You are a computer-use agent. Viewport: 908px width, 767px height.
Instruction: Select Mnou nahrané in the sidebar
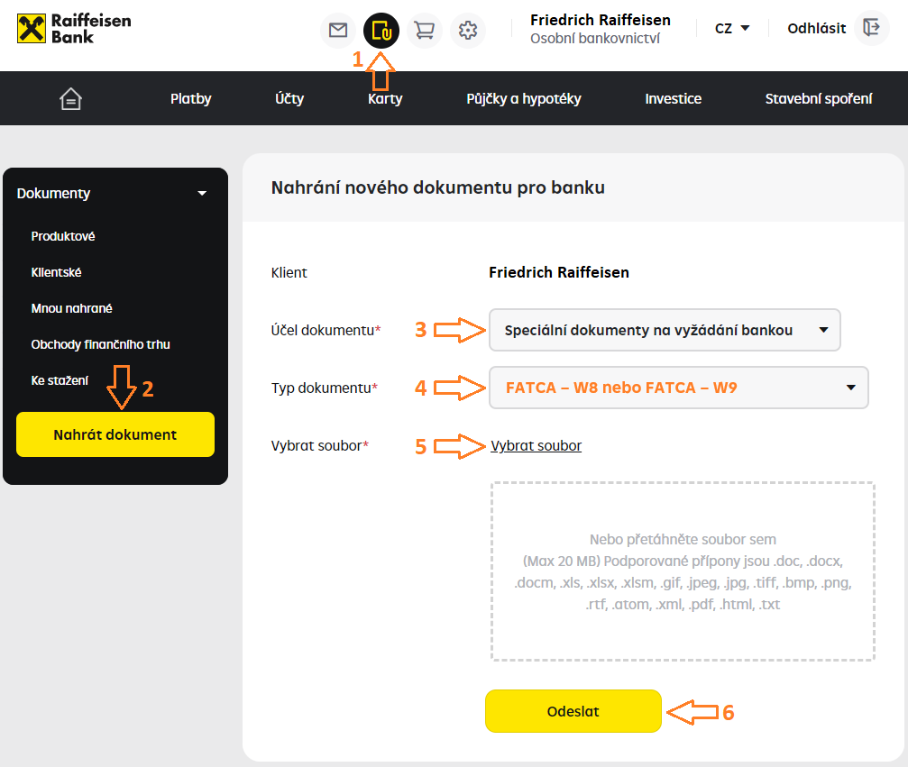(x=71, y=308)
